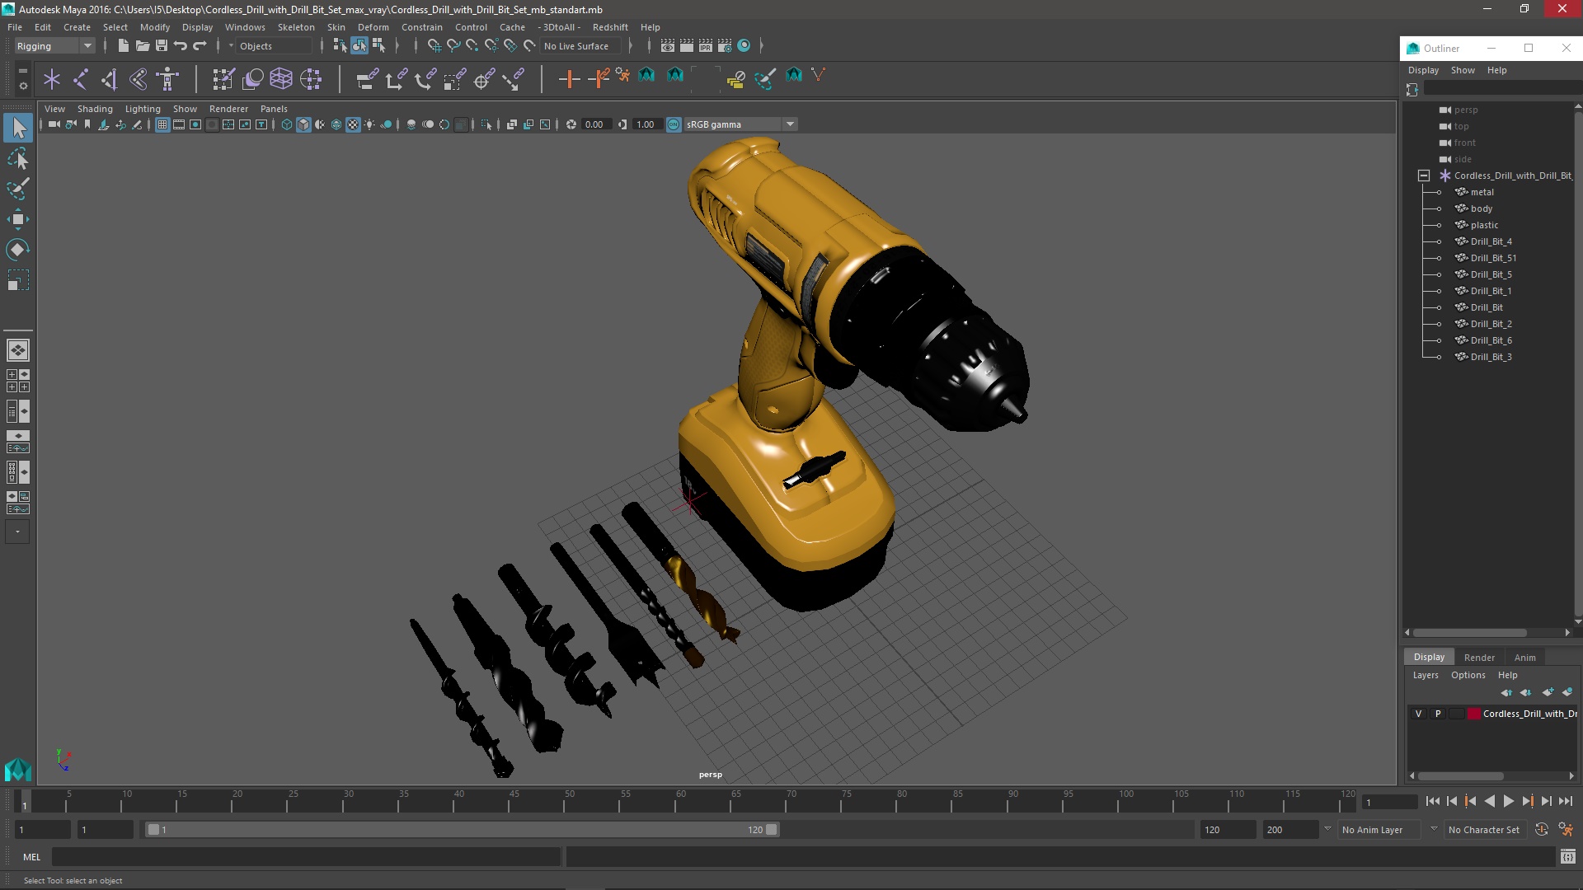This screenshot has height=890, width=1583.
Task: Click the Create Locator shelf icon
Action: tap(52, 79)
